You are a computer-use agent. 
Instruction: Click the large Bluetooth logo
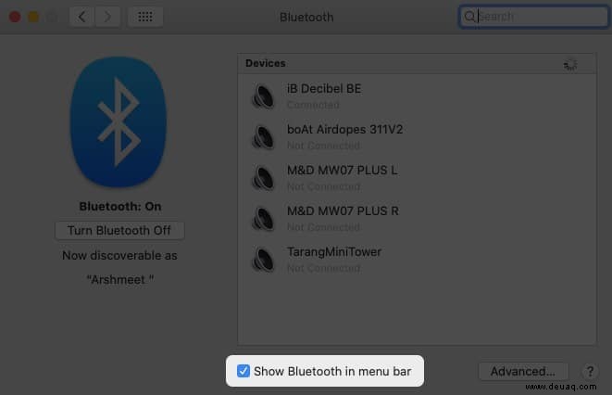click(119, 121)
